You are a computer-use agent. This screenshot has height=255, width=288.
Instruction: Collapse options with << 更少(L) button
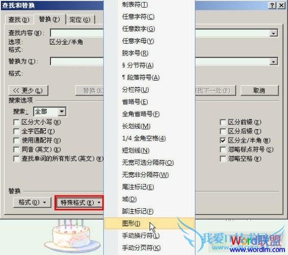(x=28, y=90)
